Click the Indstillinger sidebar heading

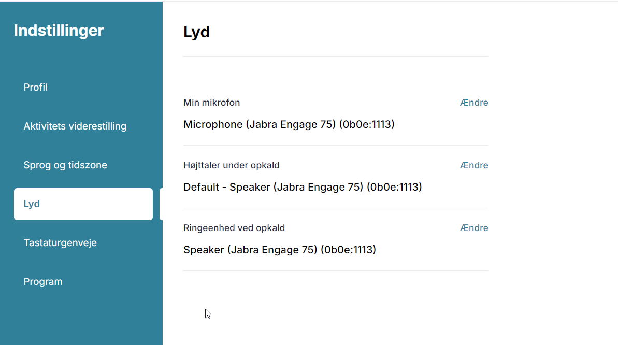click(x=59, y=31)
